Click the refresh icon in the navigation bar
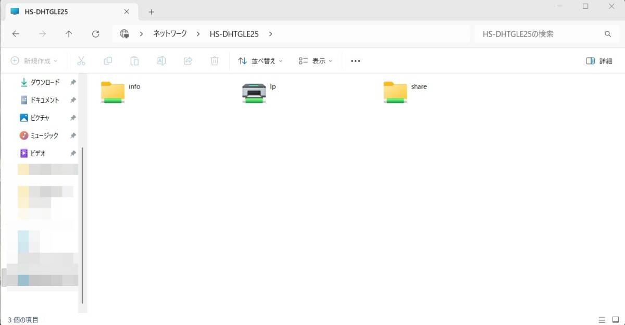Viewport: 625px width, 325px height. [96, 34]
